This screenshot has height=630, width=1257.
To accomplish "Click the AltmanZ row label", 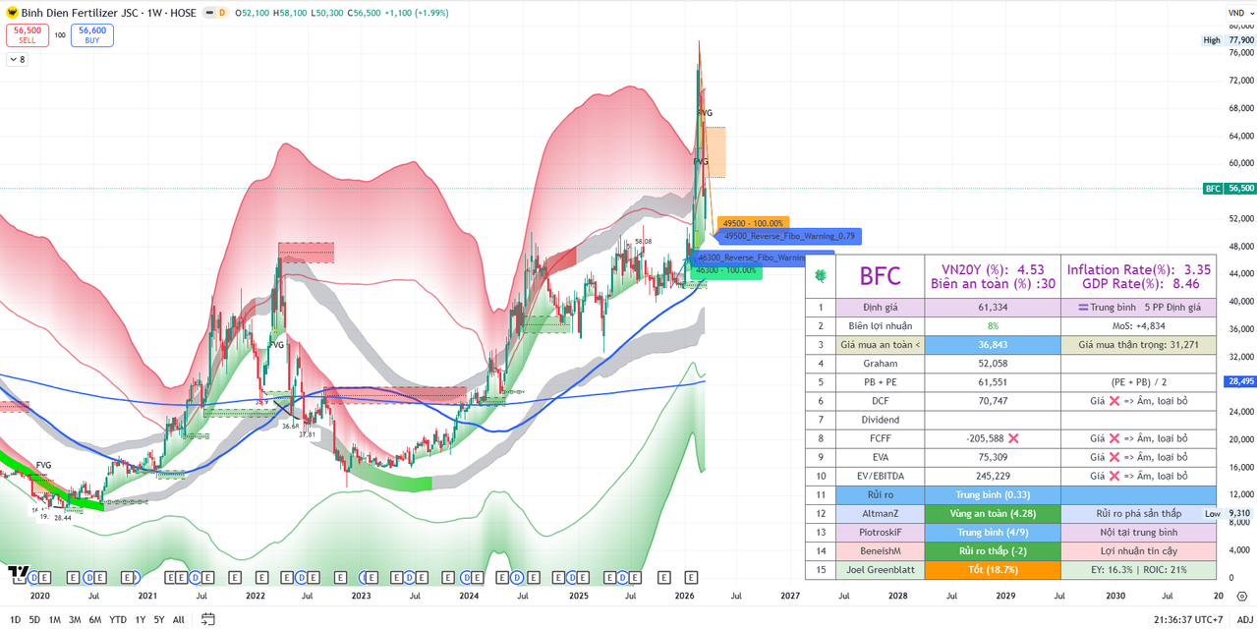I will [x=880, y=513].
